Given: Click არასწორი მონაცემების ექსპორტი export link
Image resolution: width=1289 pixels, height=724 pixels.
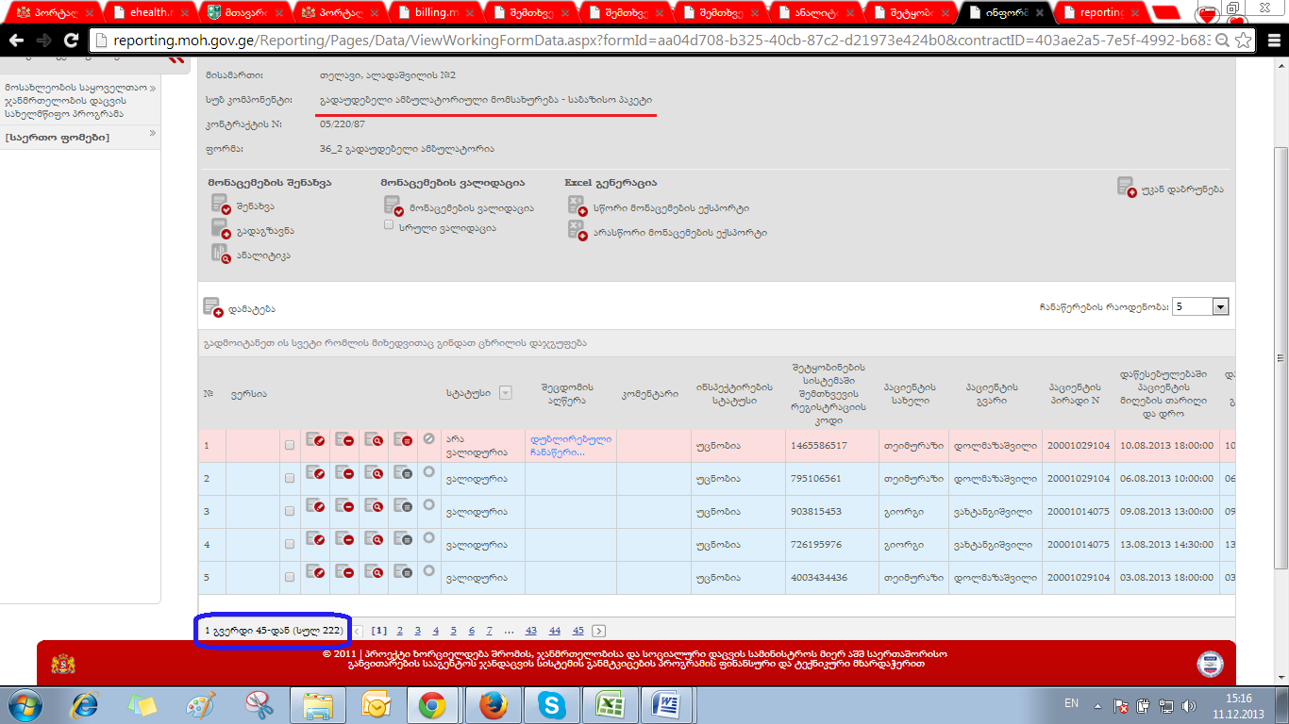Looking at the screenshot, I should 679,232.
